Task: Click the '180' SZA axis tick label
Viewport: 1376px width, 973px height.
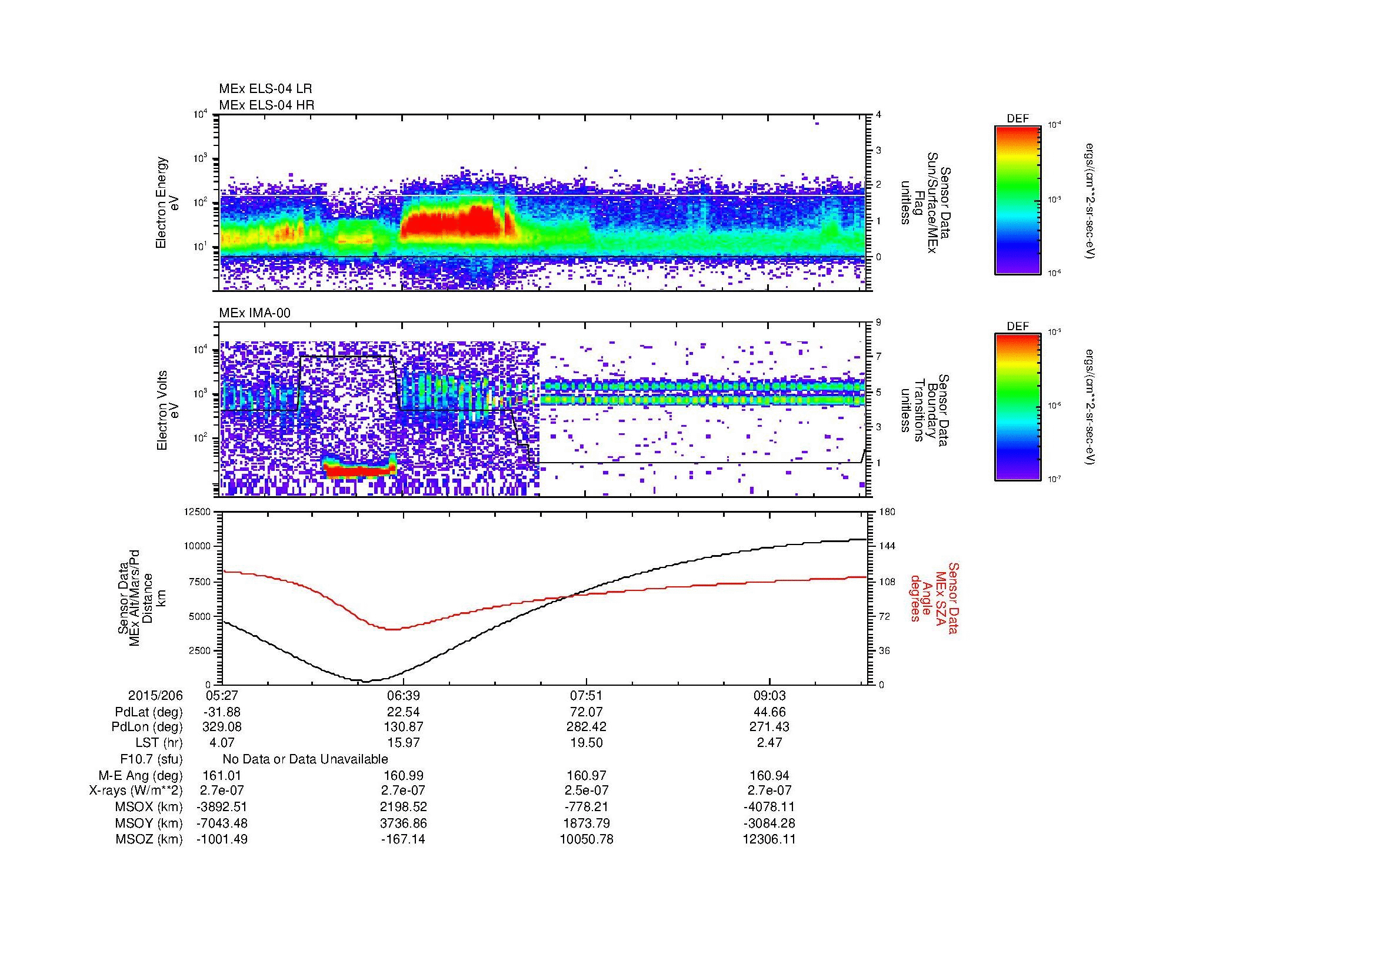Action: point(887,512)
